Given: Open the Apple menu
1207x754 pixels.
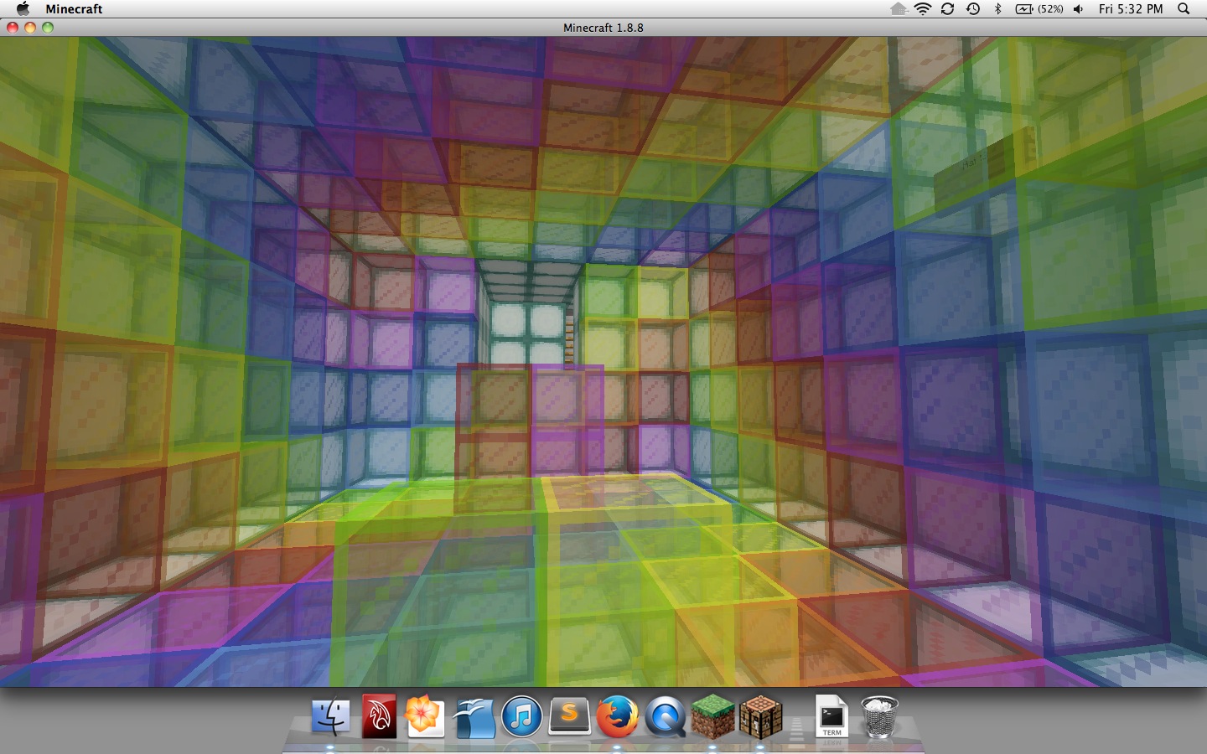Looking at the screenshot, I should coord(23,8).
